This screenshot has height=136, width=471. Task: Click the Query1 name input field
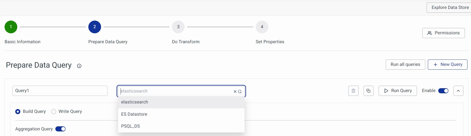(60, 91)
